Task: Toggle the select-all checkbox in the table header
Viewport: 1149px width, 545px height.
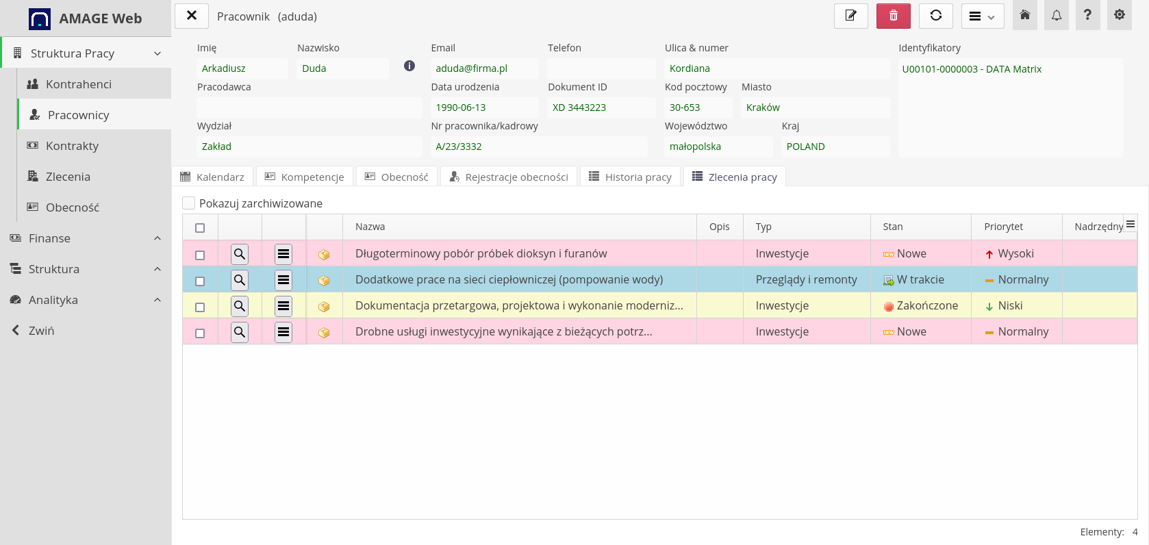Action: point(200,228)
